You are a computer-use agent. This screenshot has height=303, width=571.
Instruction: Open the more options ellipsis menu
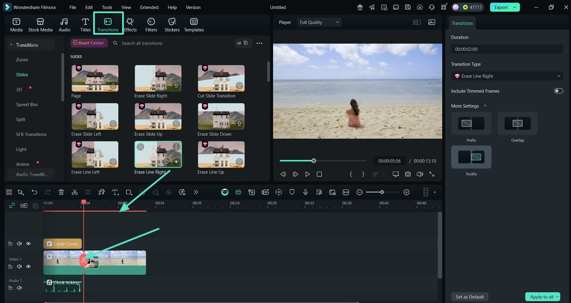click(259, 43)
